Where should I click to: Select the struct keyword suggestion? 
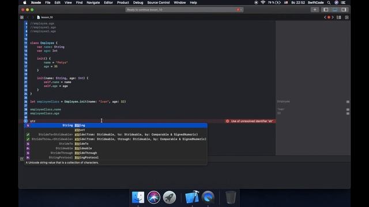115,130
